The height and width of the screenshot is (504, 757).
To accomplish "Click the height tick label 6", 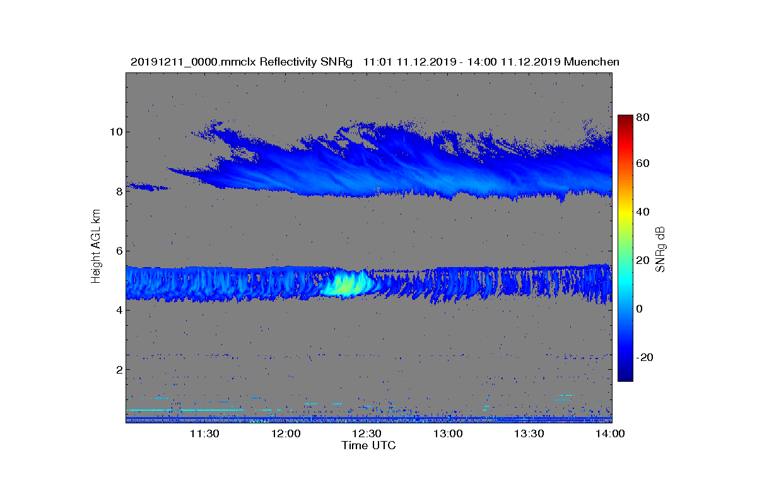I will 118,251.
